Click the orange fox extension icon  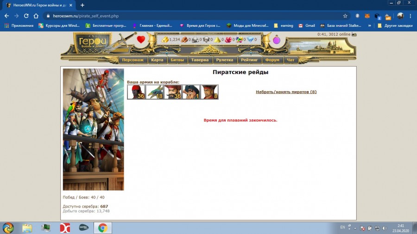pyautogui.click(x=367, y=16)
